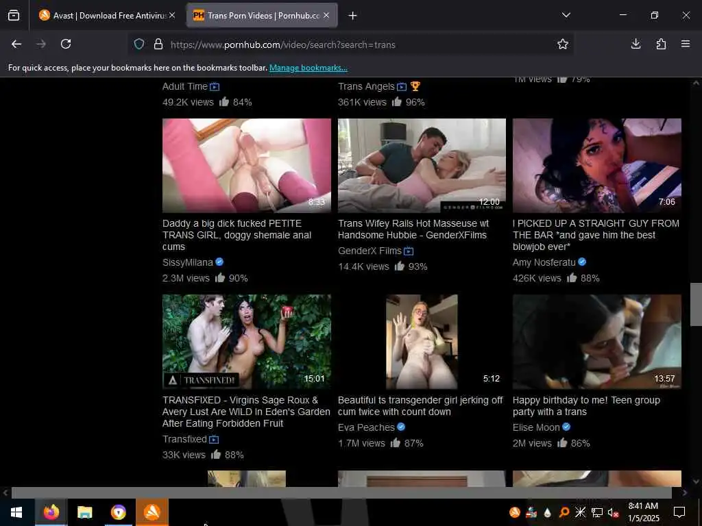Click the muted volume tray icon
Viewport: 702px width, 526px height.
[x=613, y=512]
